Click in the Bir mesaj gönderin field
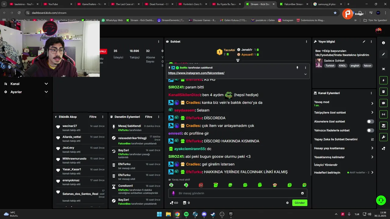The width and height of the screenshot is (390, 219). click(238, 193)
